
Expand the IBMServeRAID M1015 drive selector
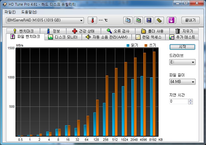(45, 20)
